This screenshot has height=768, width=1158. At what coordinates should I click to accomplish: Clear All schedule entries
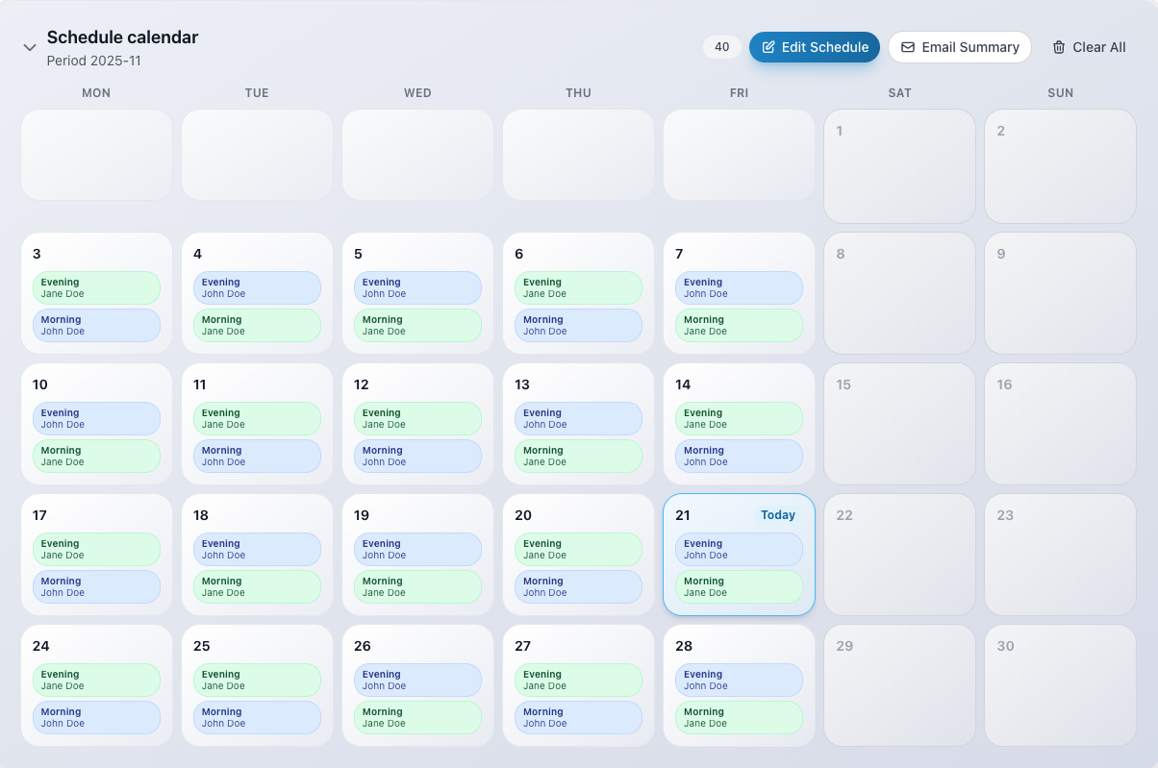coord(1089,46)
